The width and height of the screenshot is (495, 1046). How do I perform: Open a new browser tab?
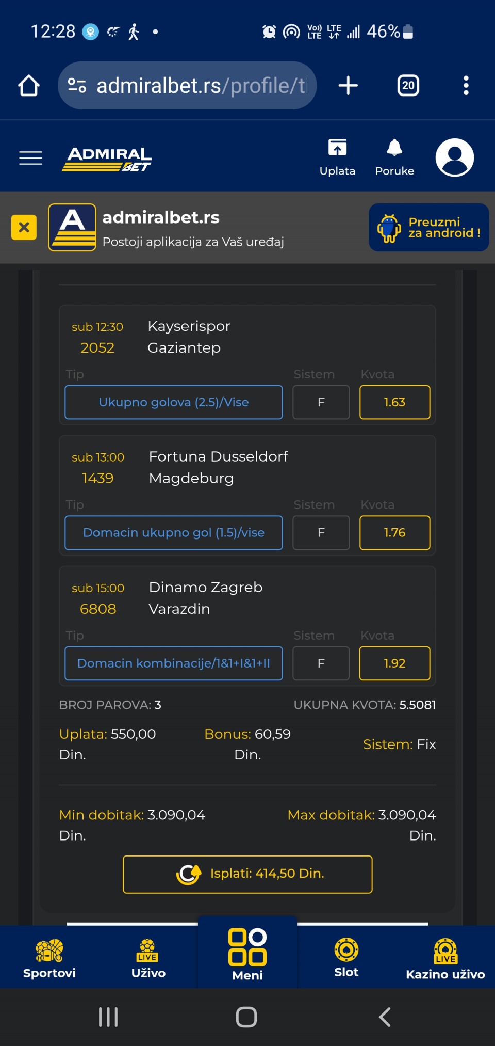tap(348, 86)
